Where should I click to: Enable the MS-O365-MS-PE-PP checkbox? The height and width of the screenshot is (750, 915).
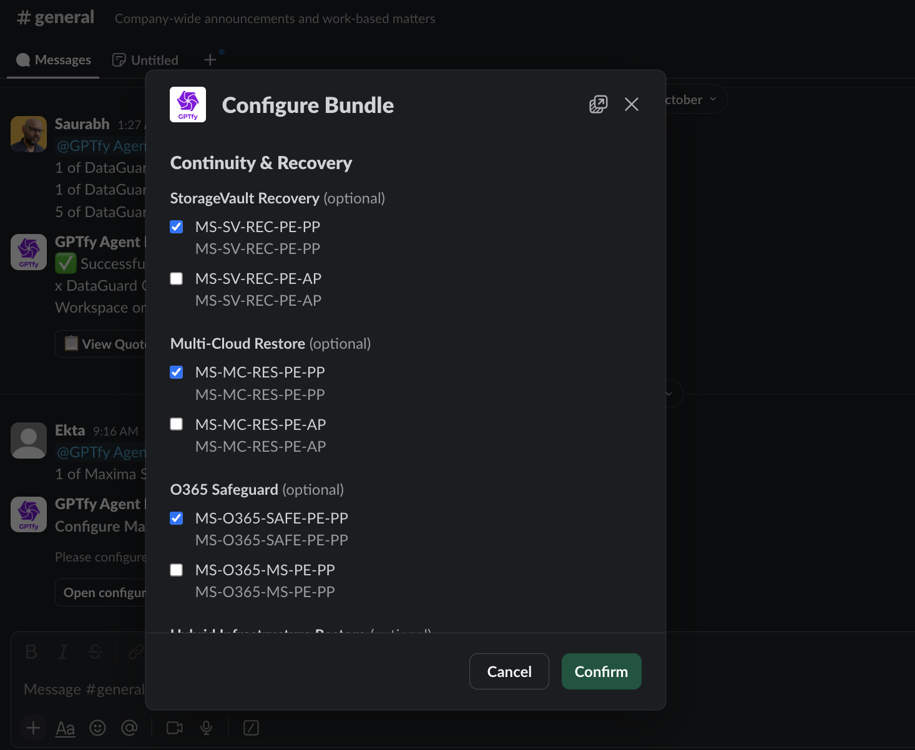176,570
